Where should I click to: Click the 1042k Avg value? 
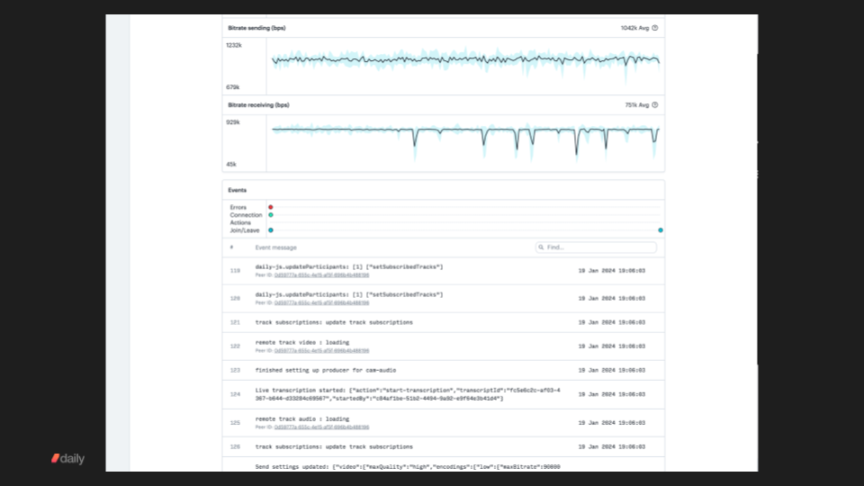tap(634, 28)
